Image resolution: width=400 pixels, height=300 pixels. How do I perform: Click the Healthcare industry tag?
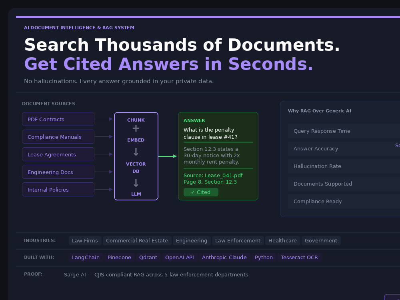point(283,240)
